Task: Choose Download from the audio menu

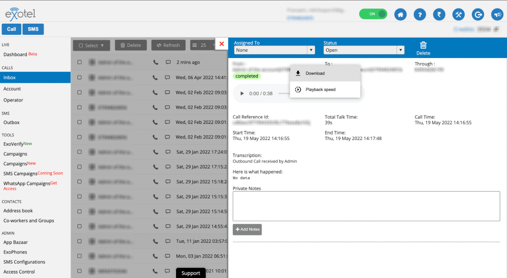Action: pos(325,73)
